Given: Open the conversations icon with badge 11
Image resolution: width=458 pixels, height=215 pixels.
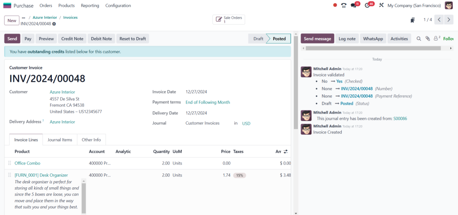Looking at the screenshot, I should (354, 5).
